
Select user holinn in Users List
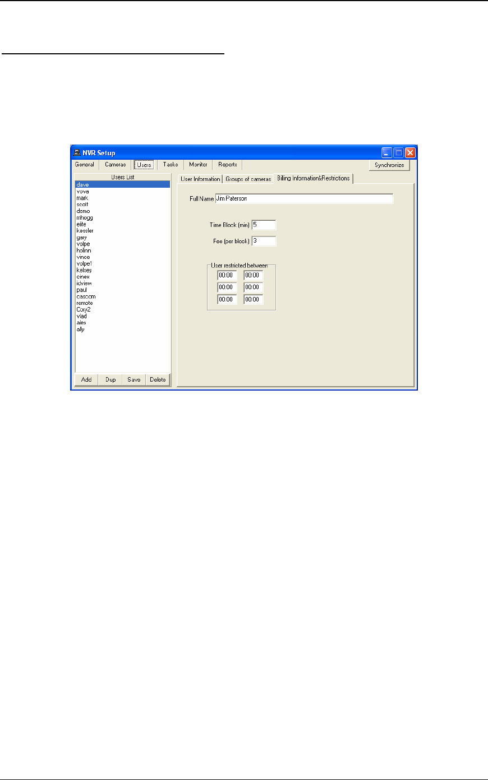pyautogui.click(x=122, y=250)
